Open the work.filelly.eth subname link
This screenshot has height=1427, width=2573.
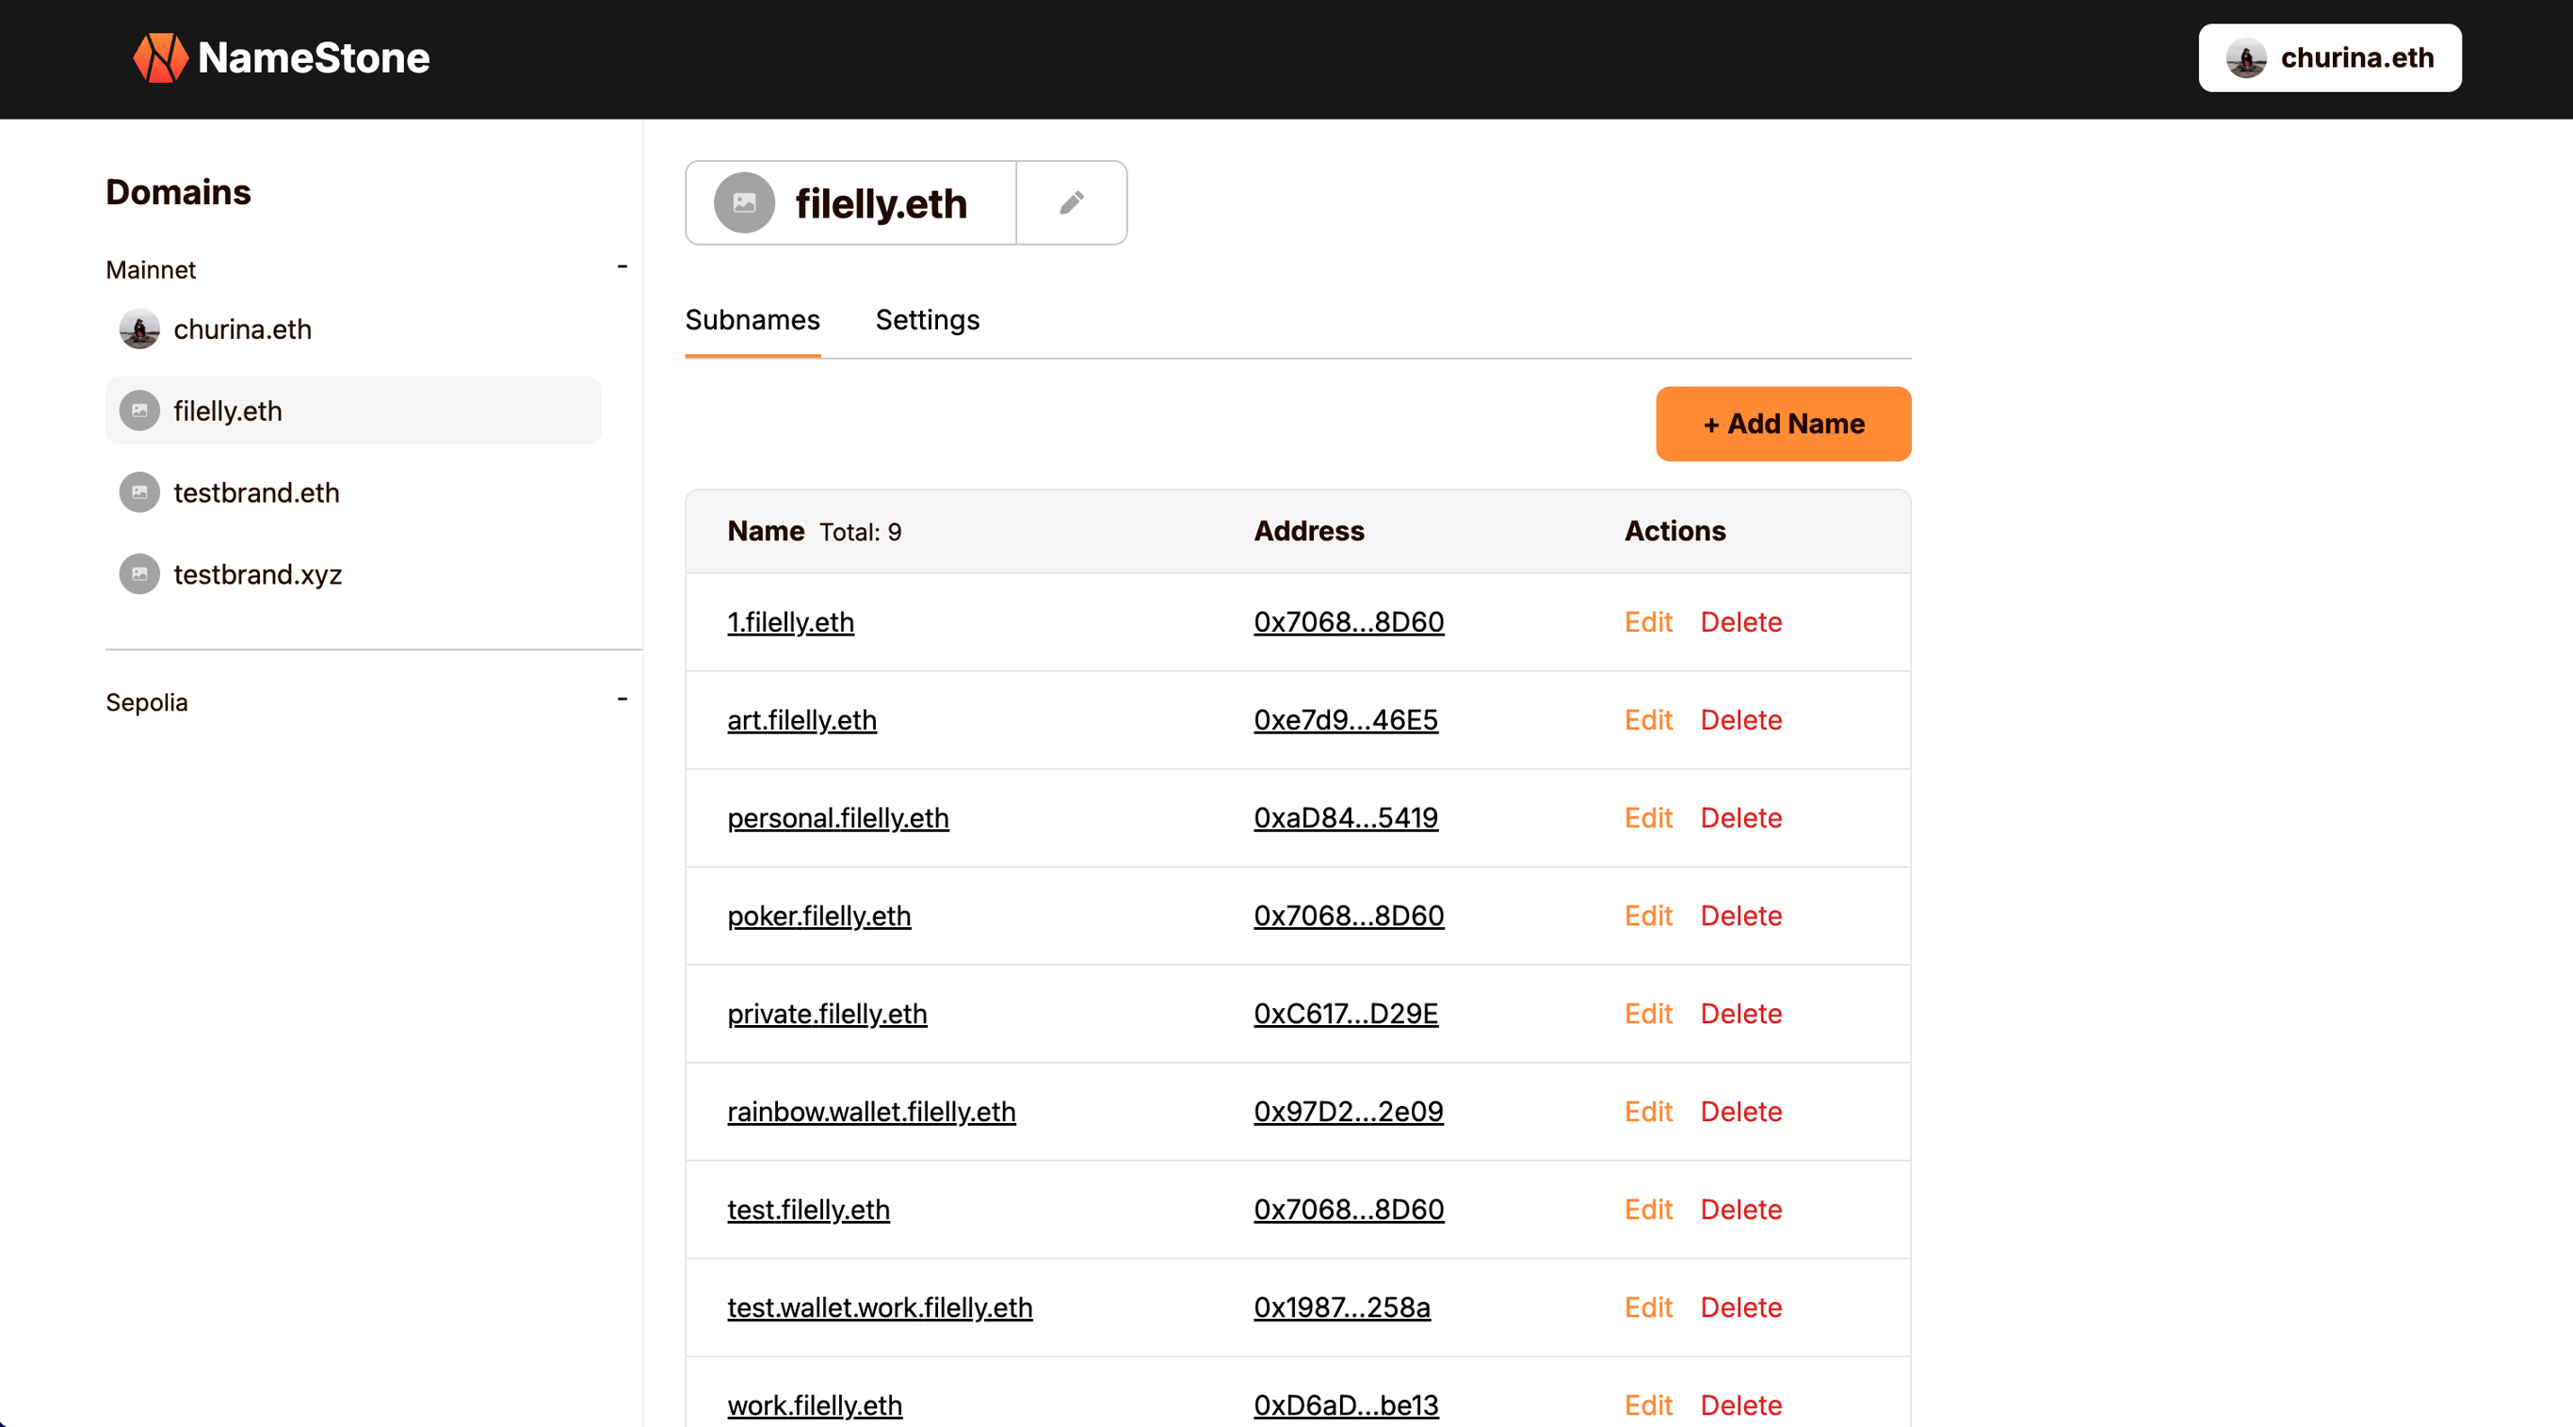click(814, 1405)
